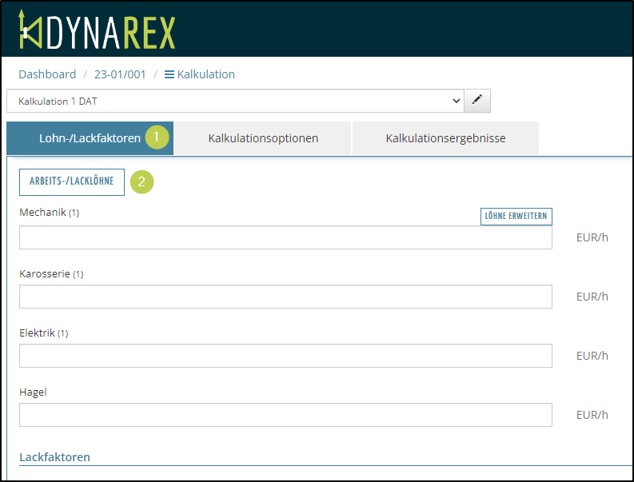The width and height of the screenshot is (634, 482).
Task: Click the Hagel rate input box
Action: point(285,415)
